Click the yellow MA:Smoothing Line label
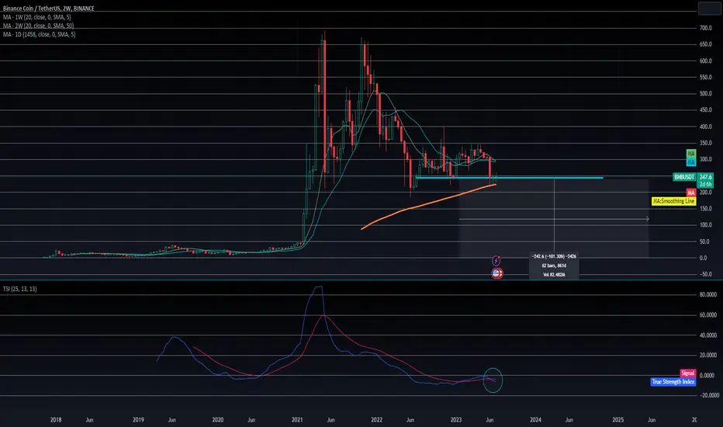Image resolution: width=723 pixels, height=427 pixels. coord(673,201)
